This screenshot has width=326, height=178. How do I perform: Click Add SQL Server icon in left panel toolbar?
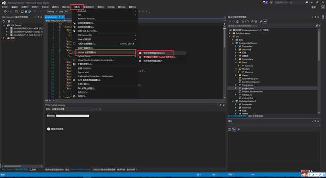[x=9, y=21]
